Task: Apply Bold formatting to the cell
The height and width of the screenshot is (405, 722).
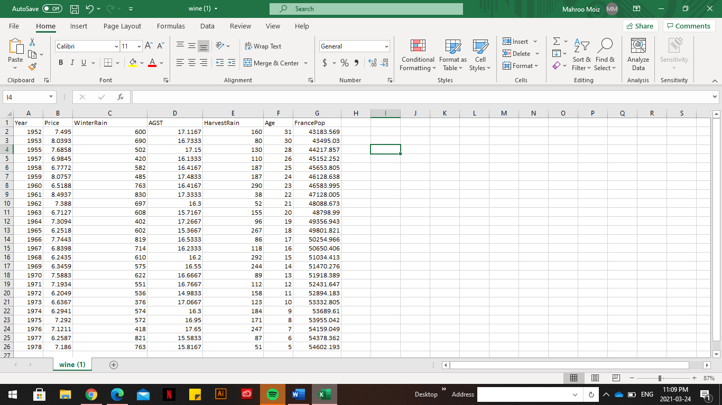Action: [61, 63]
